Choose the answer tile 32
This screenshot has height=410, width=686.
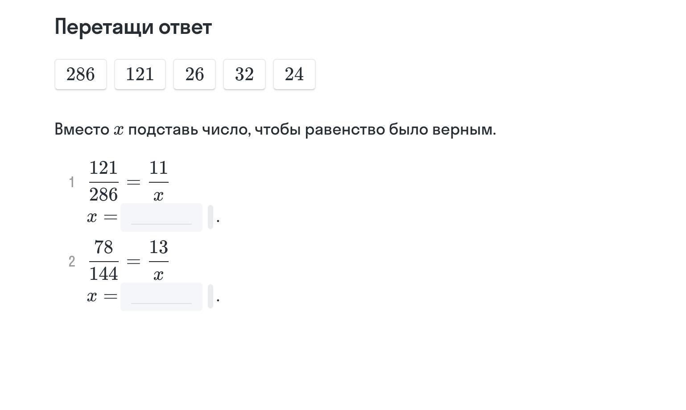244,74
